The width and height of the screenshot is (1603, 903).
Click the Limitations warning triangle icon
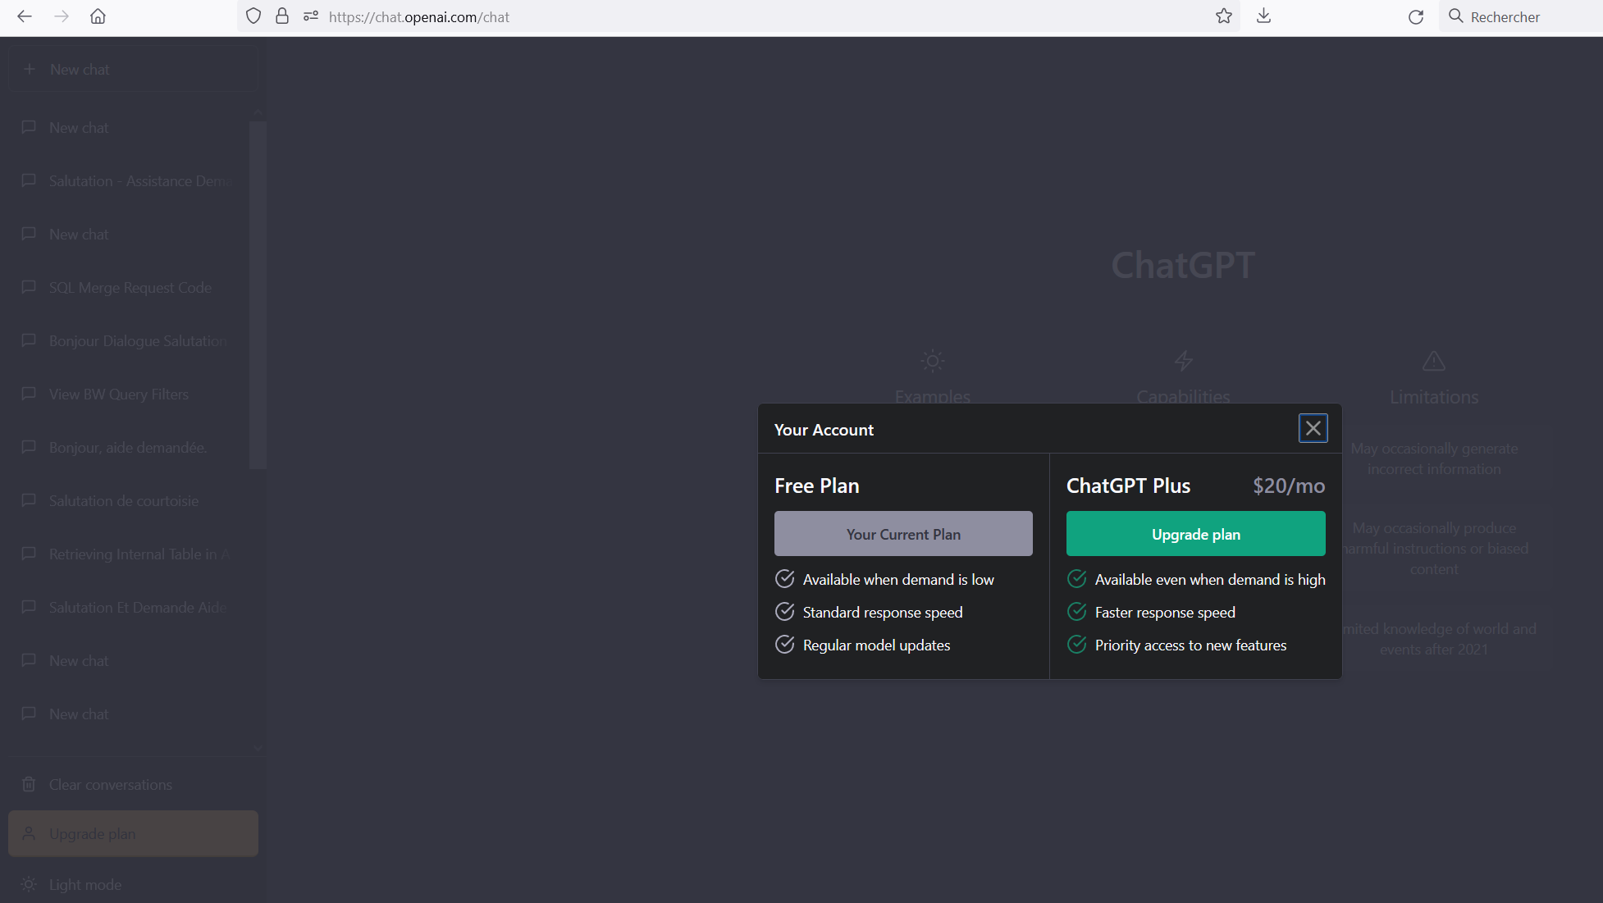pos(1434,361)
